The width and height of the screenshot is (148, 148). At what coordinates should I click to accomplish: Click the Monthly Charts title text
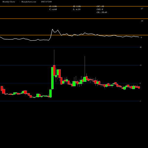(9, 2)
